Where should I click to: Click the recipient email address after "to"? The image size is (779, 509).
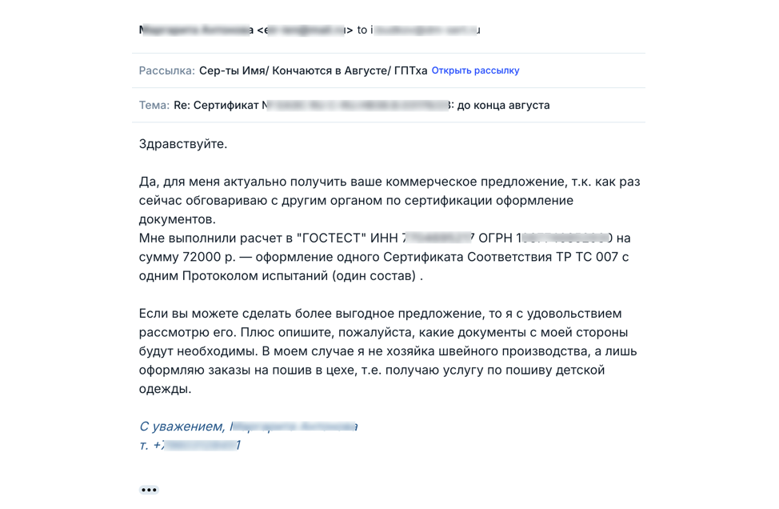tap(425, 30)
